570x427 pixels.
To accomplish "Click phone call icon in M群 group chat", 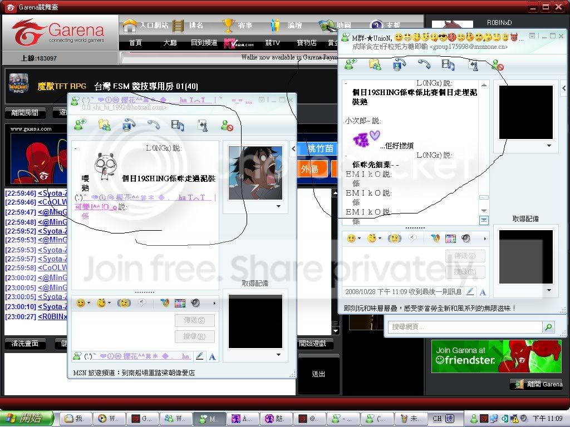I will (x=424, y=64).
